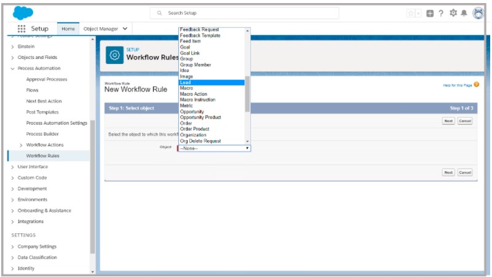The height and width of the screenshot is (277, 492).
Task: Expand the Integrations section
Action: [x=12, y=222]
